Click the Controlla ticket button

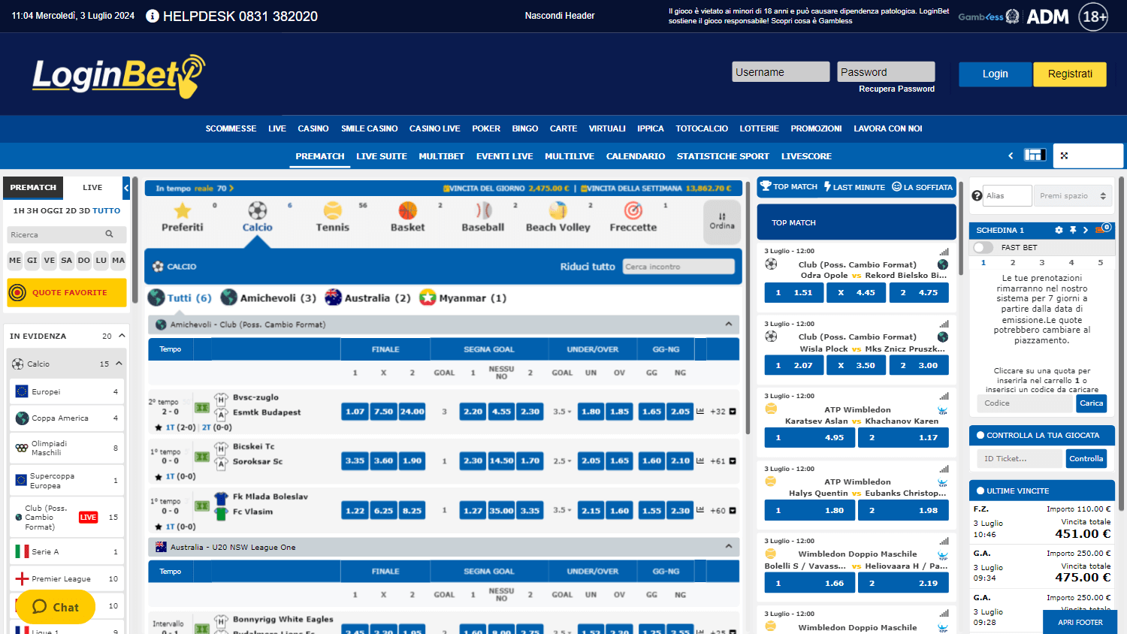[x=1086, y=458]
